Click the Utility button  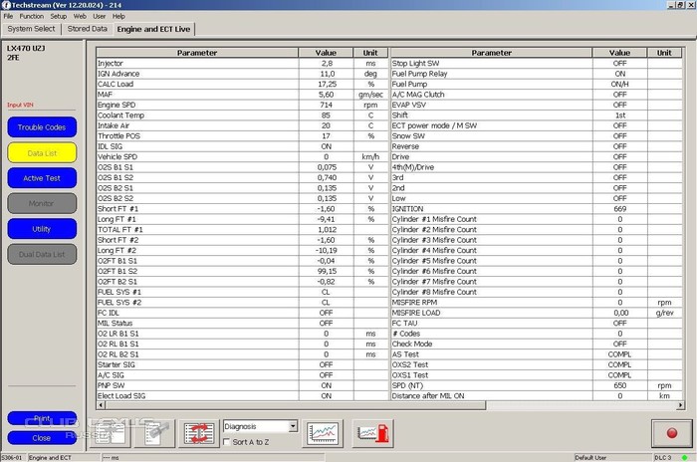coord(41,228)
